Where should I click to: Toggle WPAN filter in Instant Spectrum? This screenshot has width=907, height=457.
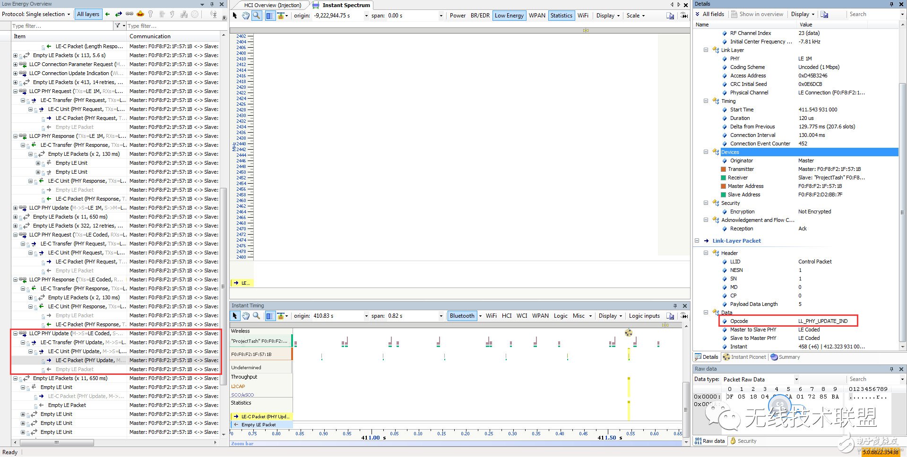pos(537,16)
